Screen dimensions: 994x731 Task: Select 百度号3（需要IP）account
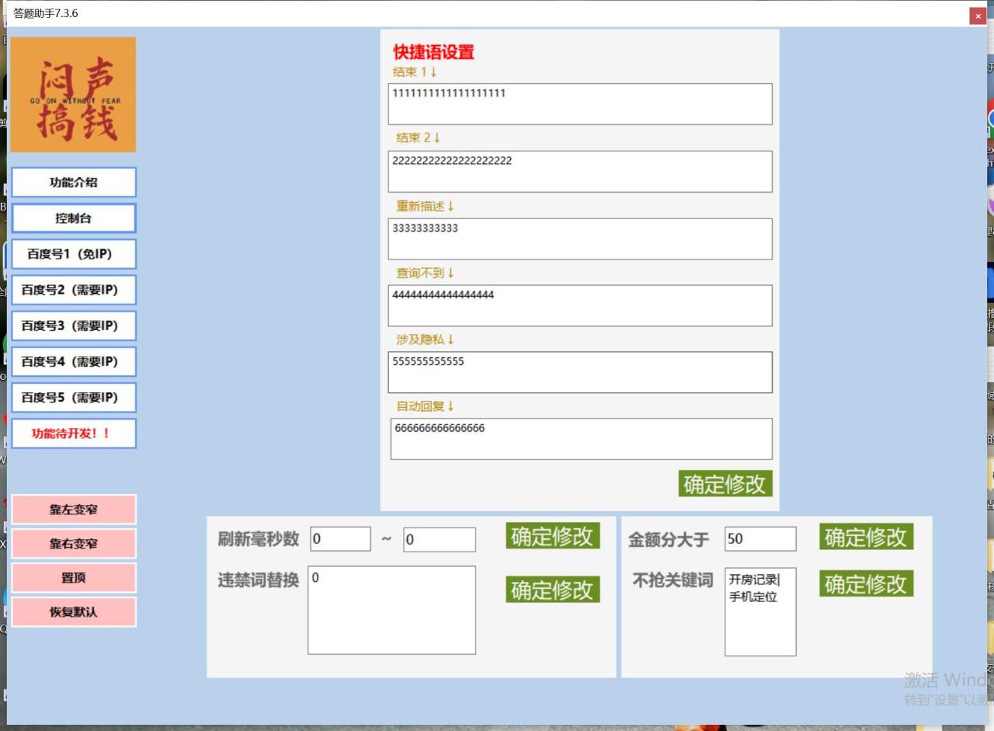pyautogui.click(x=73, y=325)
